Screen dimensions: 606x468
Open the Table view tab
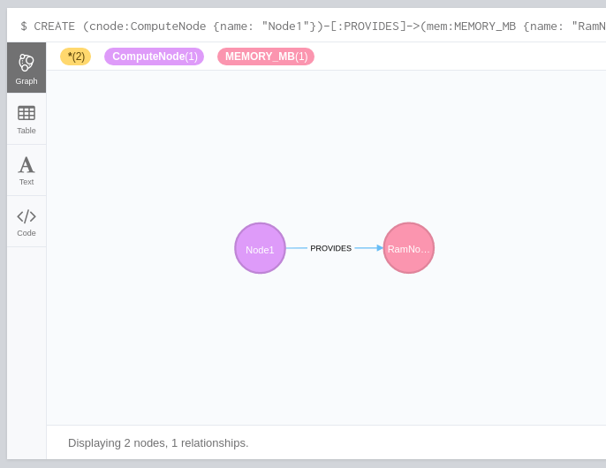(27, 119)
